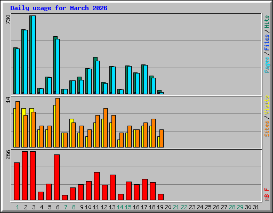Click the short cyan pages bar for day 19
Screen dimensions: 273x213
[x=162, y=93]
